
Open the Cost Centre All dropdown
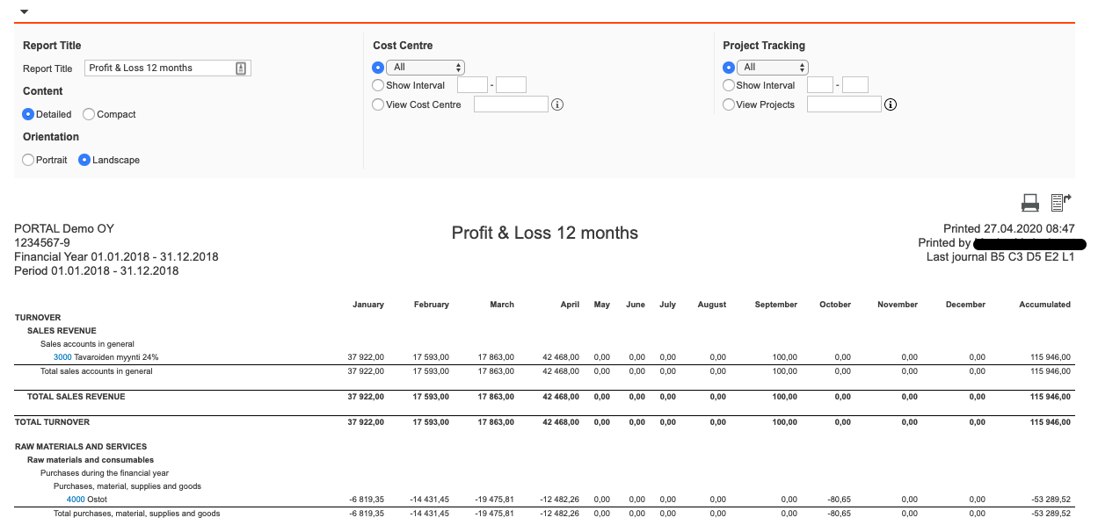(425, 68)
